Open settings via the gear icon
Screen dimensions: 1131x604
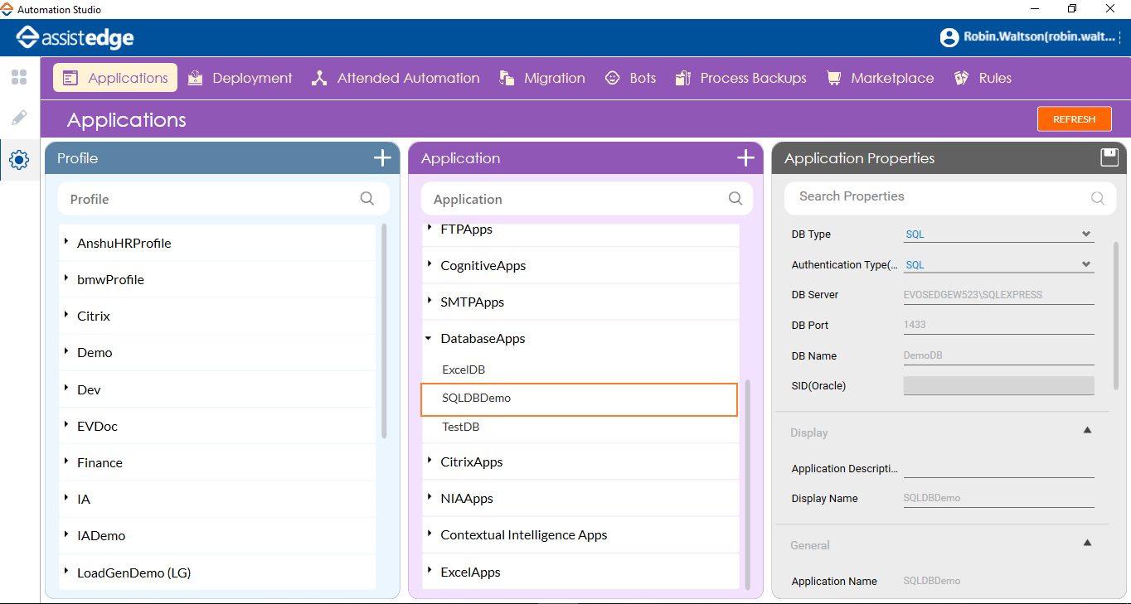pos(18,160)
